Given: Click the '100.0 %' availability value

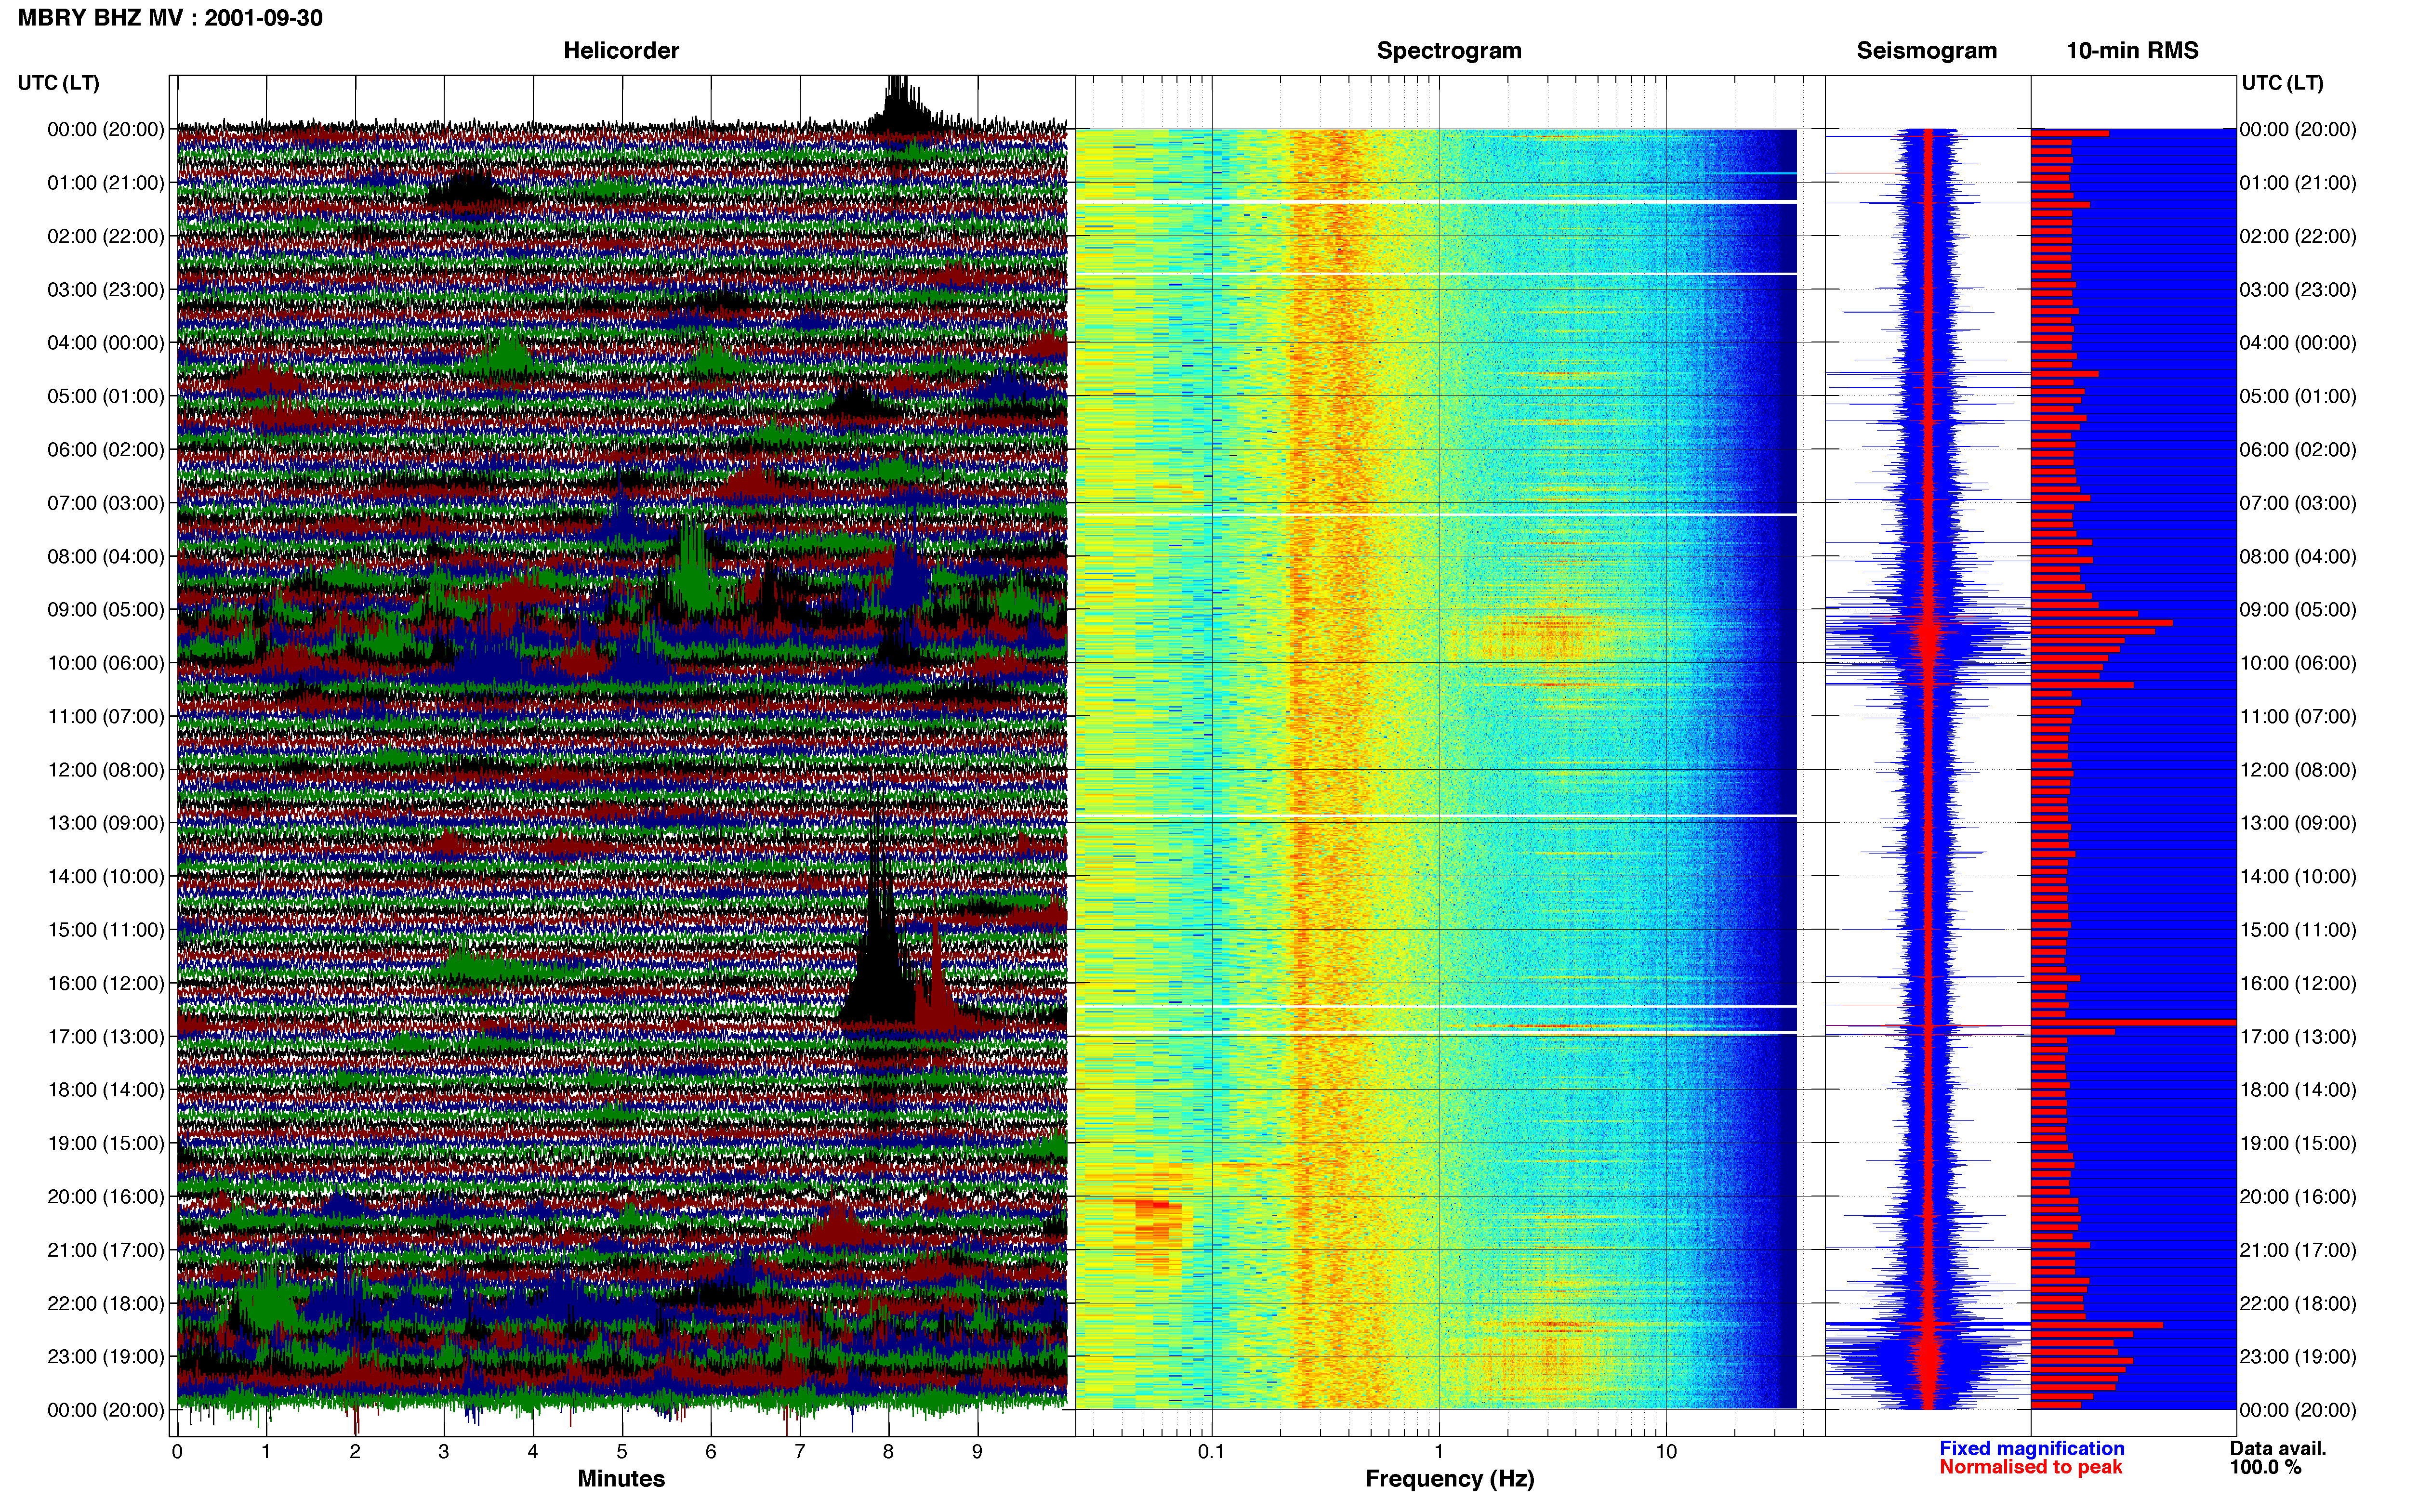Looking at the screenshot, I should point(2265,1468).
